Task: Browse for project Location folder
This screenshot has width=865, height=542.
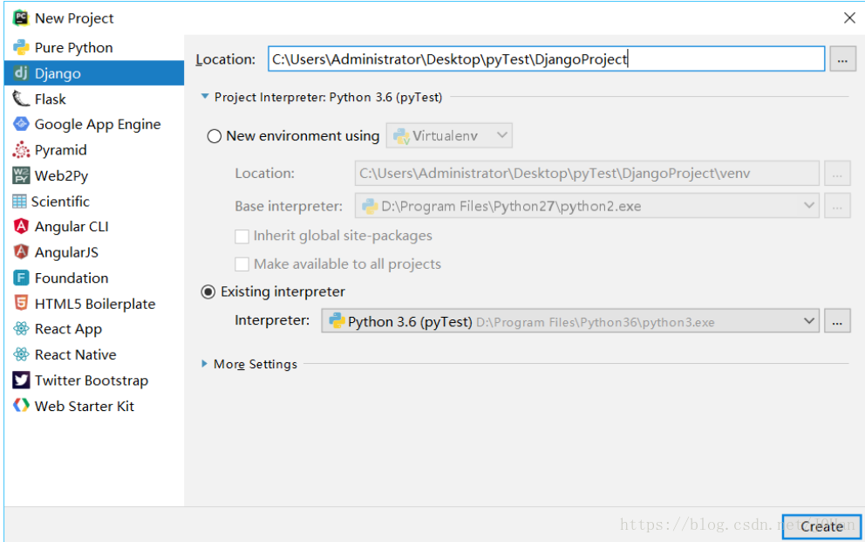Action: [x=842, y=59]
